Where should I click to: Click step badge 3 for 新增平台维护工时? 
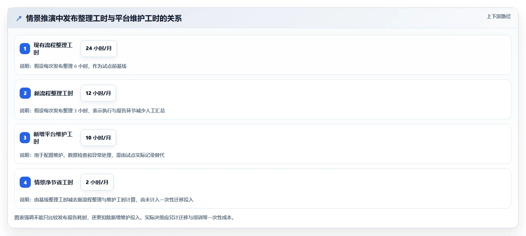tap(25, 138)
